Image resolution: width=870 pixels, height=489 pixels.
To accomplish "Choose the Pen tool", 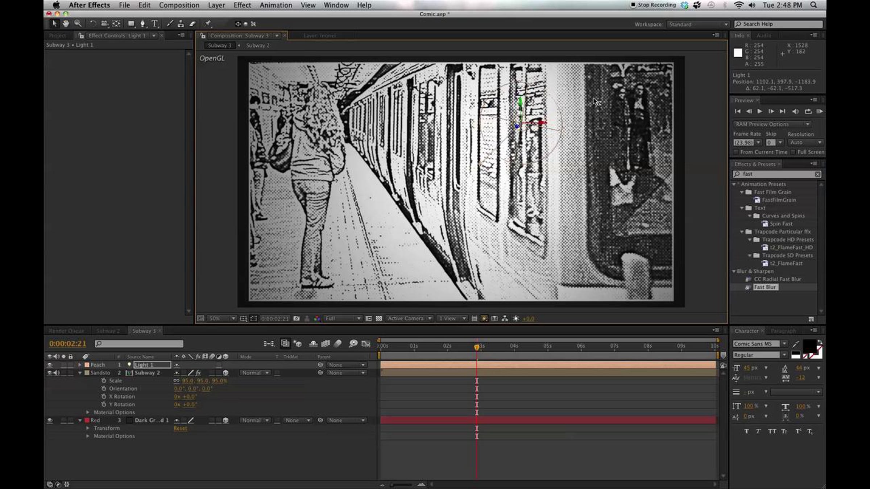I will (143, 24).
